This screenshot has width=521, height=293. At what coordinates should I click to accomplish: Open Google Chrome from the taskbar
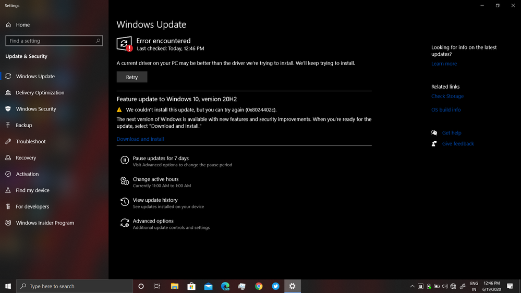point(259,286)
